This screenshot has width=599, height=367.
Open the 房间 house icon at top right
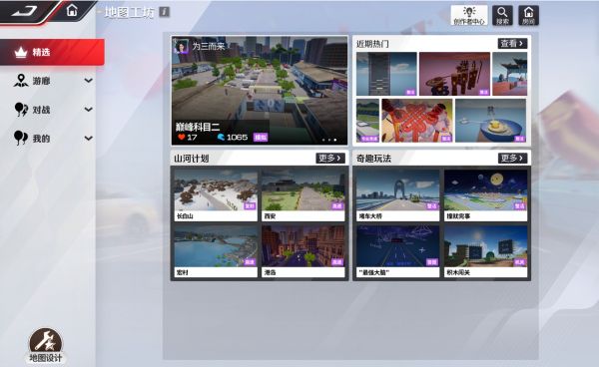coord(528,15)
